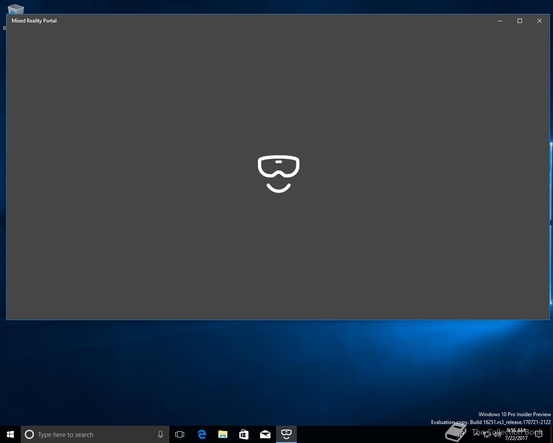553x443 pixels.
Task: Open the Action Center notifications icon
Action: [x=539, y=434]
